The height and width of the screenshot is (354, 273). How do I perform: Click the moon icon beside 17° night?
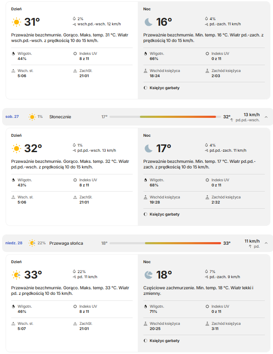149,149
